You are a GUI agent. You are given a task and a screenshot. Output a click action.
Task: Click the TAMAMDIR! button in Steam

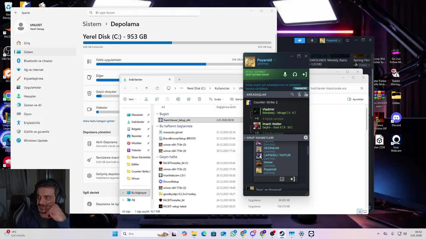click(300, 88)
